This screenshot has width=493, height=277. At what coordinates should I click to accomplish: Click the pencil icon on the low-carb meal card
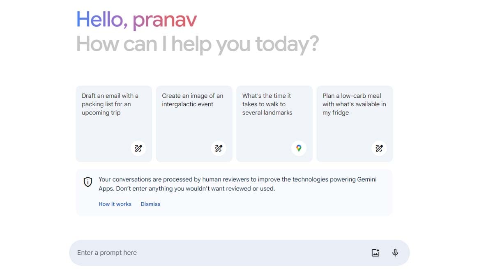(x=379, y=148)
